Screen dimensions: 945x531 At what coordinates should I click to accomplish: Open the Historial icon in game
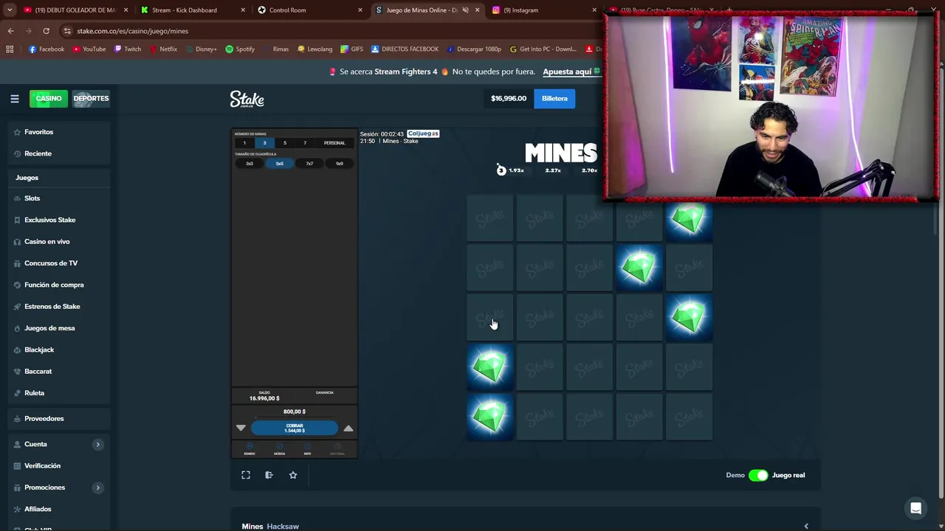click(x=337, y=448)
